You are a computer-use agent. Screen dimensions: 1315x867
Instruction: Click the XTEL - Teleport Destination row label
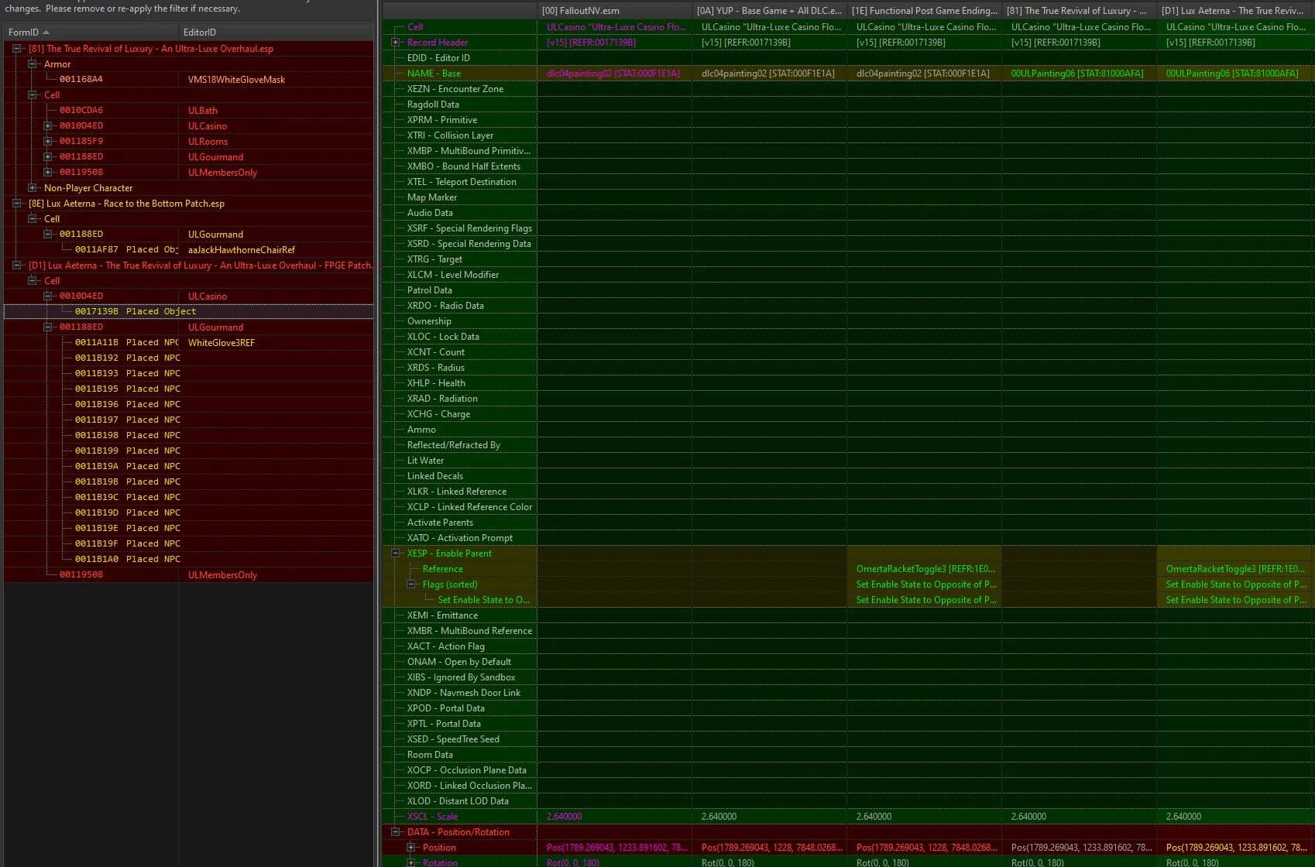462,182
